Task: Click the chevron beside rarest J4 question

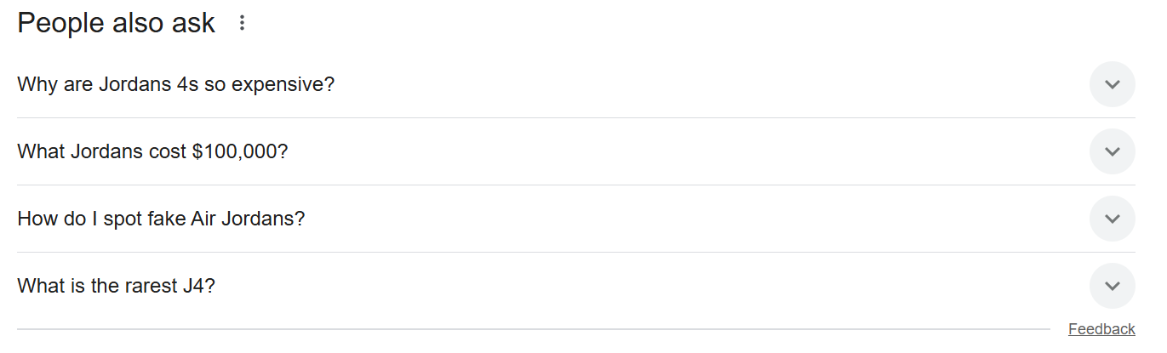Action: click(1112, 286)
